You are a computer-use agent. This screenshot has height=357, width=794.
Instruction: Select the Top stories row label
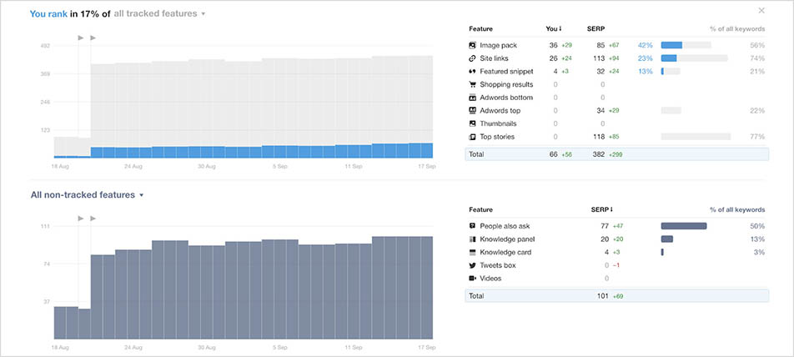(497, 137)
